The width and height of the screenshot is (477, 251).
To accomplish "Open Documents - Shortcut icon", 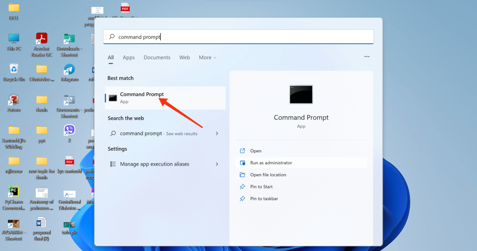I will [x=69, y=106].
